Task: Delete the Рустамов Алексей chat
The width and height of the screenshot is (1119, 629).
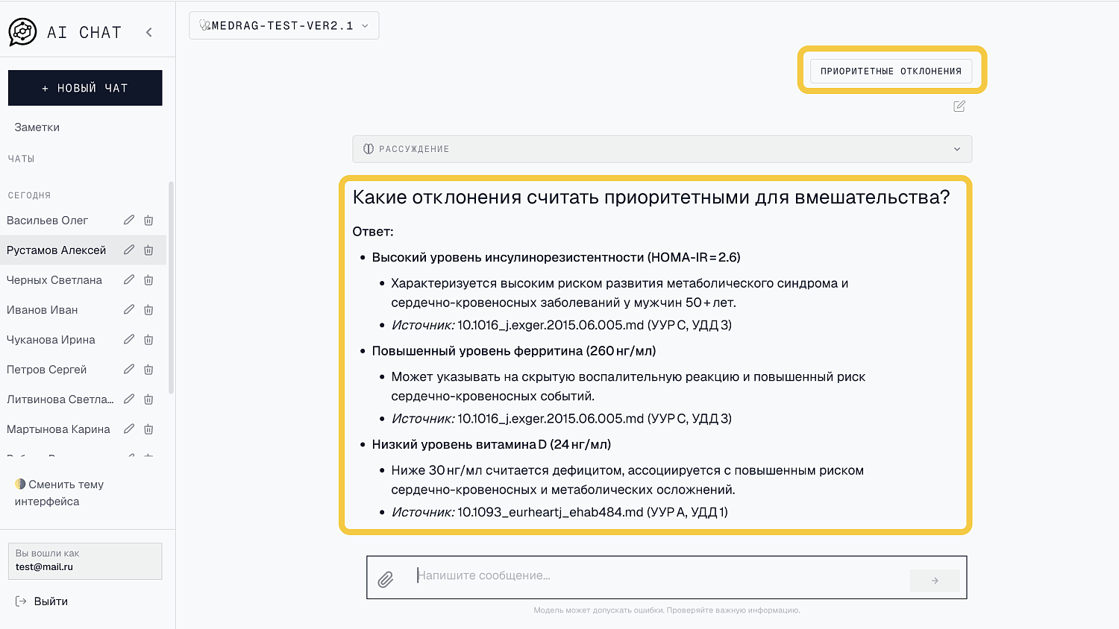Action: (148, 250)
